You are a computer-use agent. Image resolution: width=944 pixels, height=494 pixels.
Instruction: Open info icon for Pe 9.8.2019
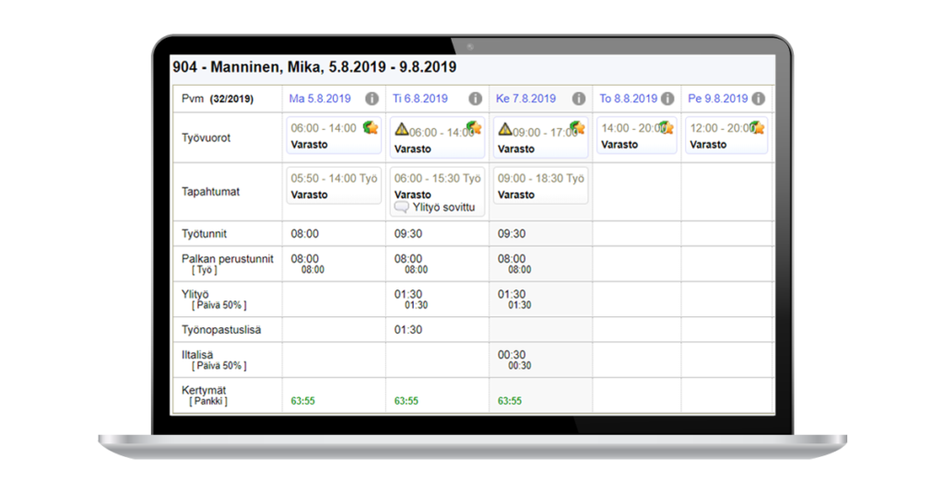pos(757,99)
